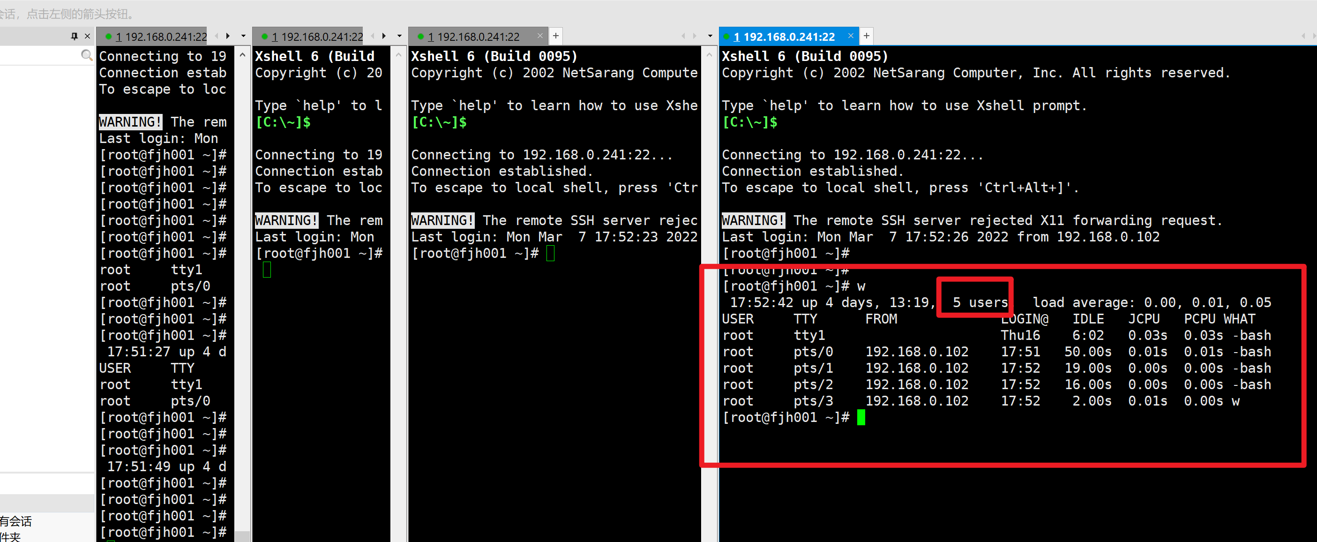Click the search magnifier in the session panel

[x=87, y=55]
